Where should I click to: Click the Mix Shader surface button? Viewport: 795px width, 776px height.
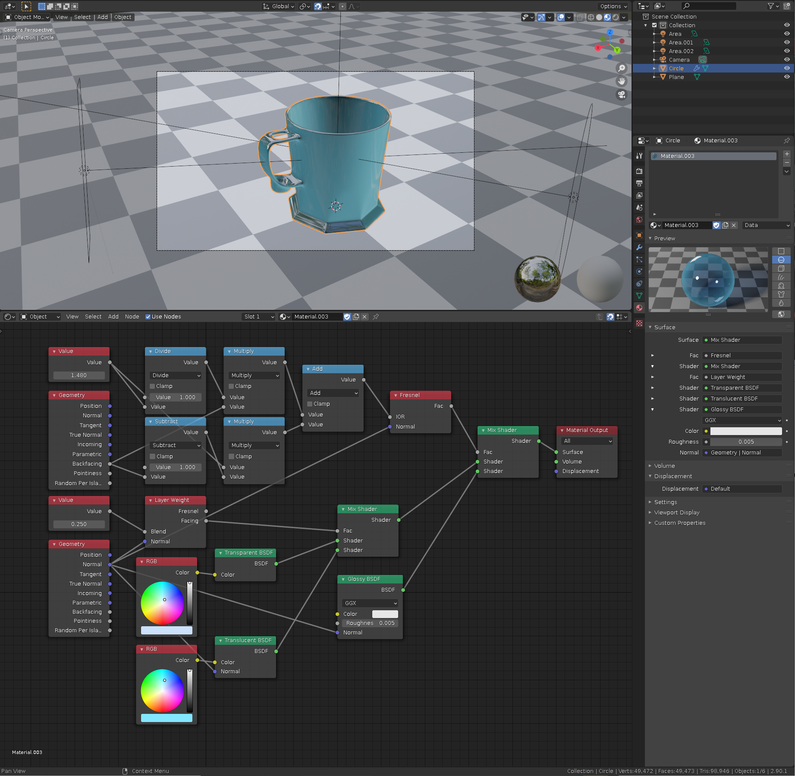742,340
